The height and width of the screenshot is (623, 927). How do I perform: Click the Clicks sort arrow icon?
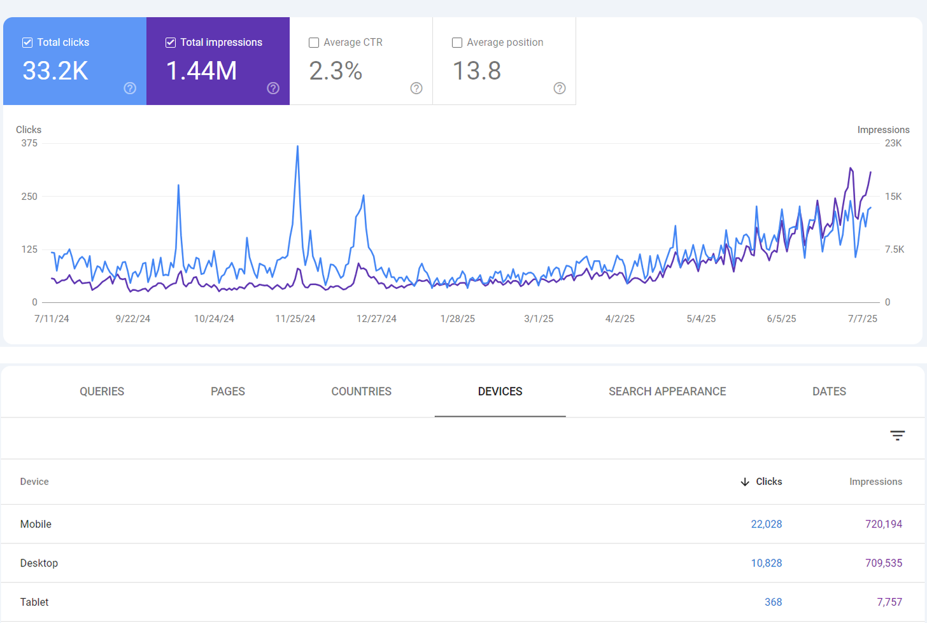point(745,482)
